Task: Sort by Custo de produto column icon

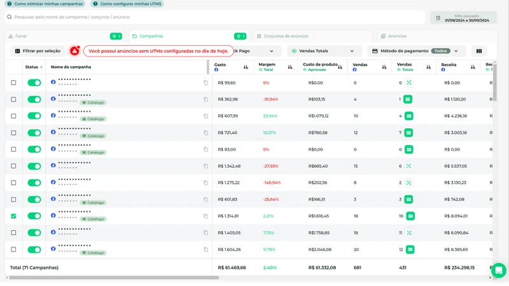Action: [x=340, y=67]
